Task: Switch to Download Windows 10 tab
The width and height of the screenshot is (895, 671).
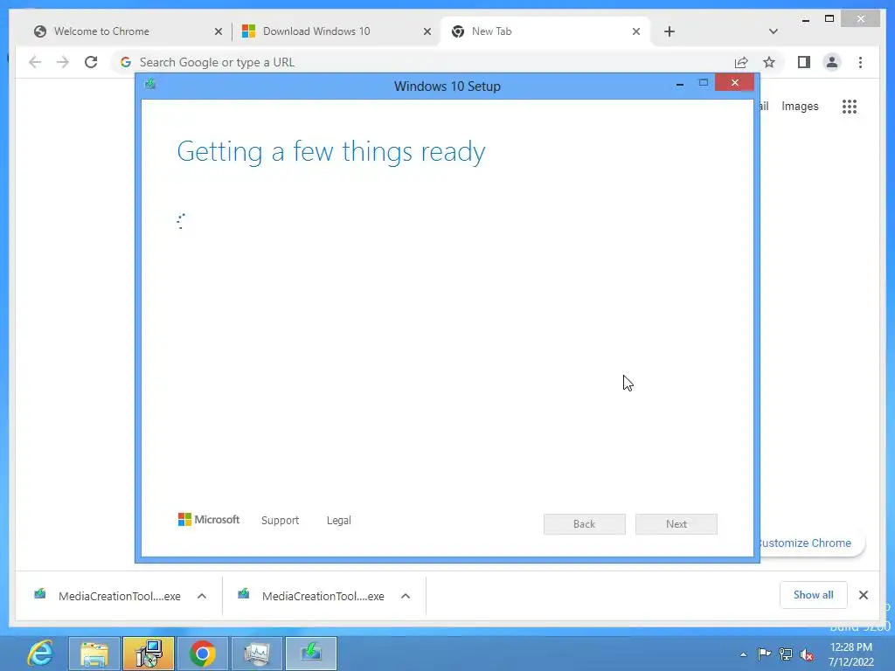Action: click(x=335, y=31)
